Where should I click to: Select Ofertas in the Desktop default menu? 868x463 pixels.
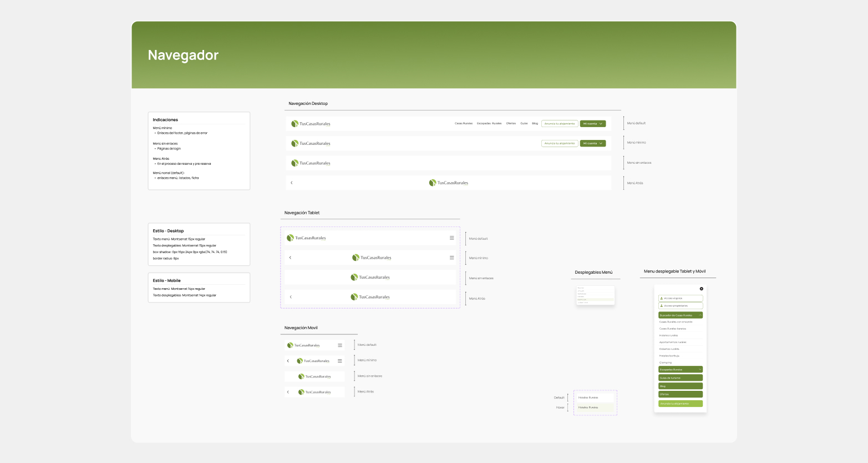point(511,124)
